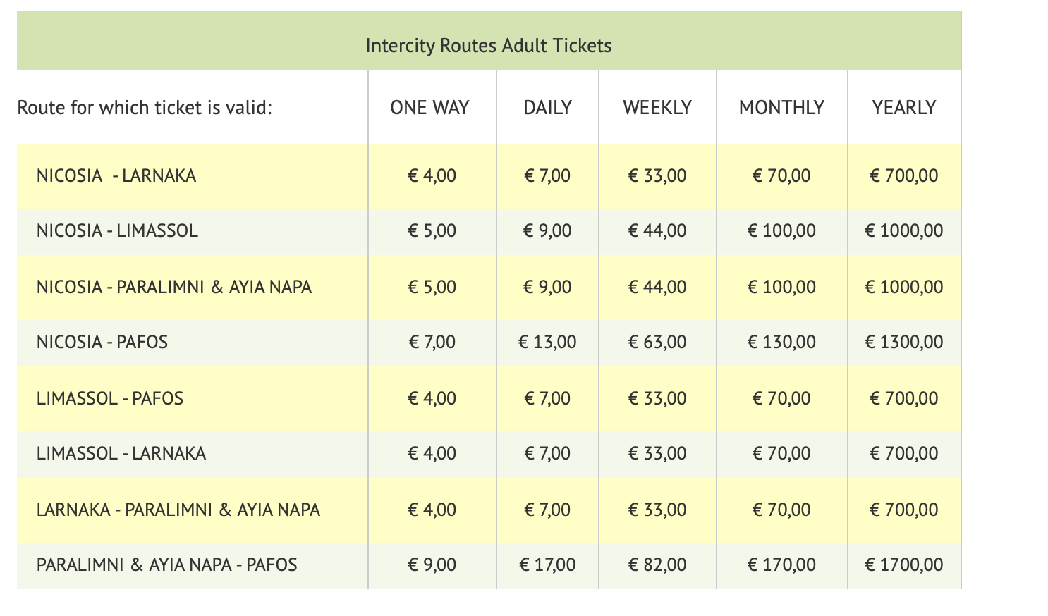Screen dimensions: 1048x616
Task: Click the € 13,00 daily price for Pafos
Action: (x=547, y=343)
